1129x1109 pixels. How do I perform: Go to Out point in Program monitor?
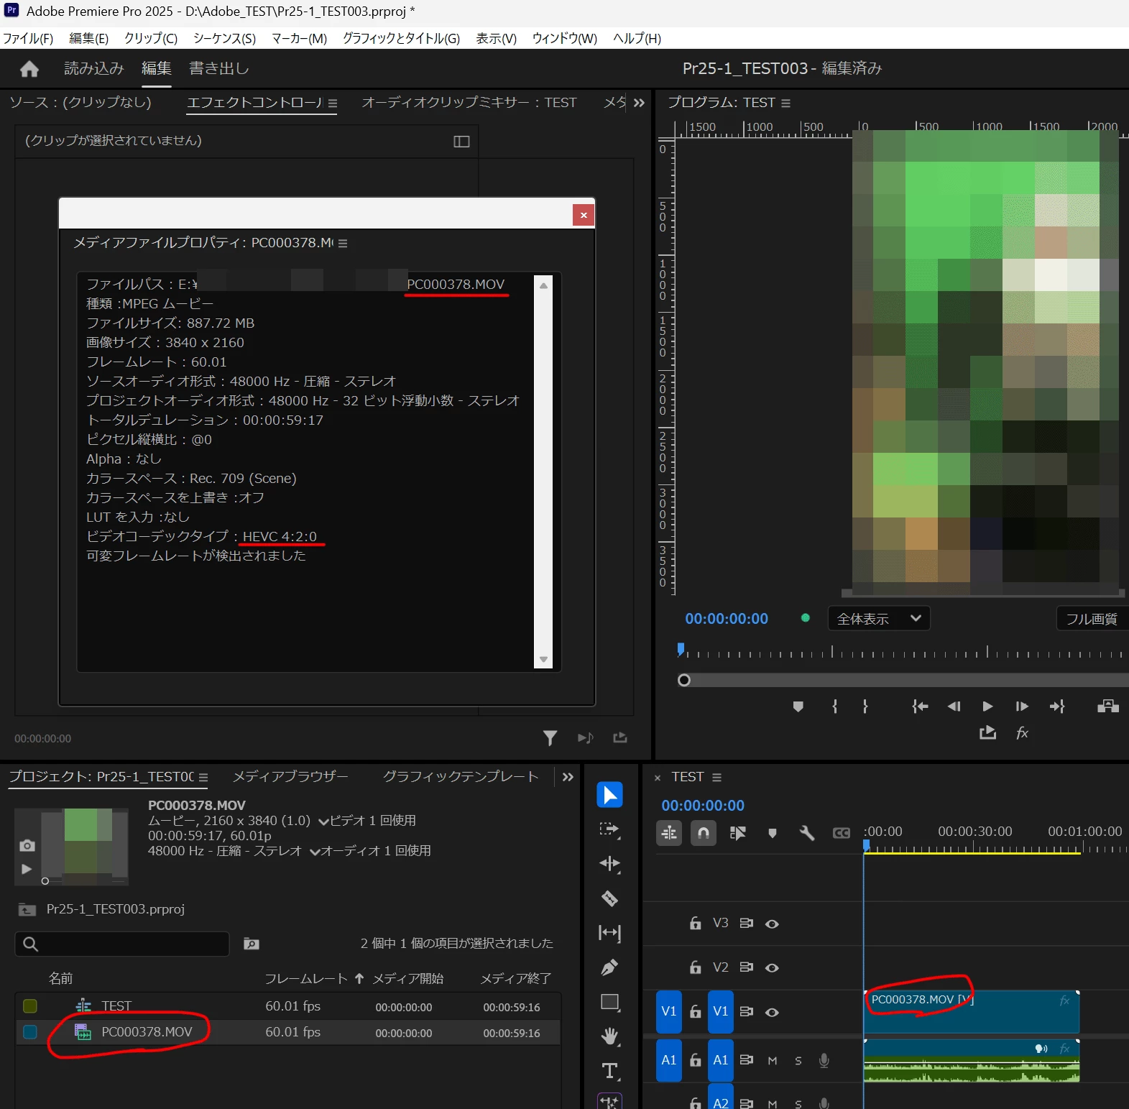1057,707
